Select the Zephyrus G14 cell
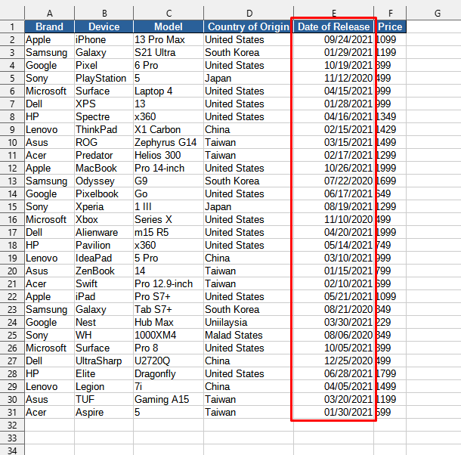The width and height of the screenshot is (461, 455). pos(169,142)
